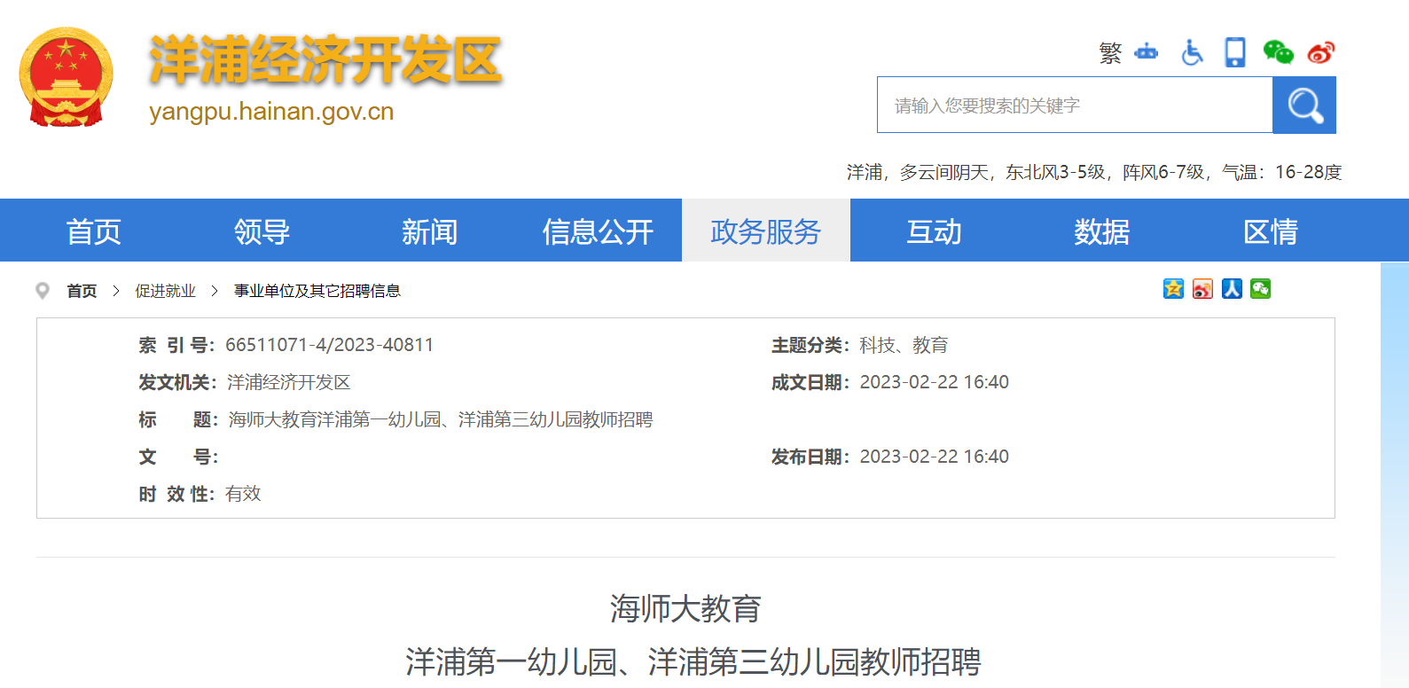1409x688 pixels.
Task: Select index number 66511071-4/2023-40811
Action: tap(330, 345)
